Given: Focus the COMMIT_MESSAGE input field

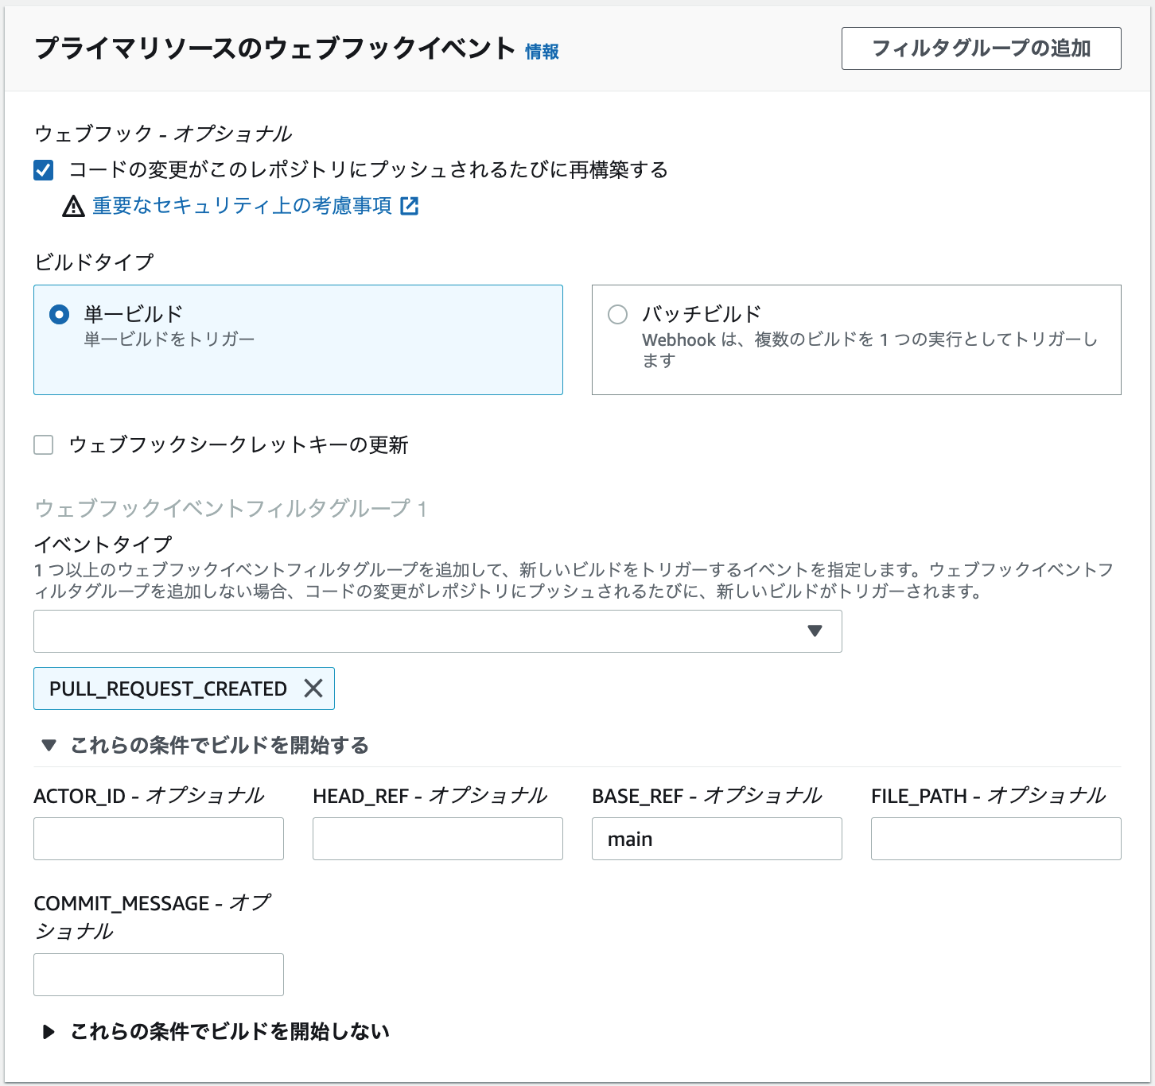Looking at the screenshot, I should (158, 975).
